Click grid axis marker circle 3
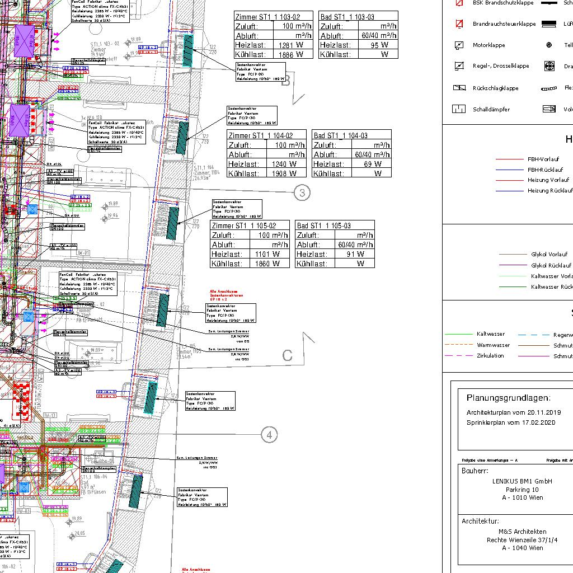 coord(302,193)
